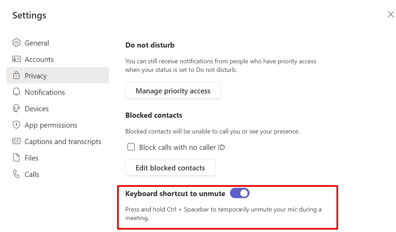The image size is (396, 232).
Task: Switch to the Notifications settings section
Action: (x=45, y=92)
